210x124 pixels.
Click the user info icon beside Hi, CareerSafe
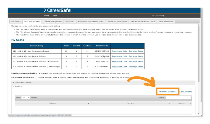pyautogui.click(x=163, y=16)
